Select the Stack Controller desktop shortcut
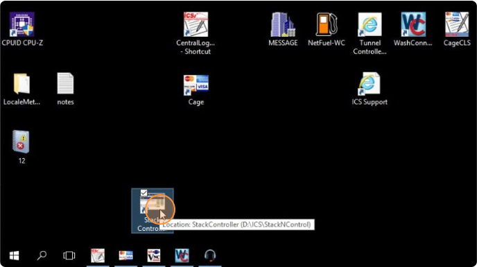 coord(153,211)
